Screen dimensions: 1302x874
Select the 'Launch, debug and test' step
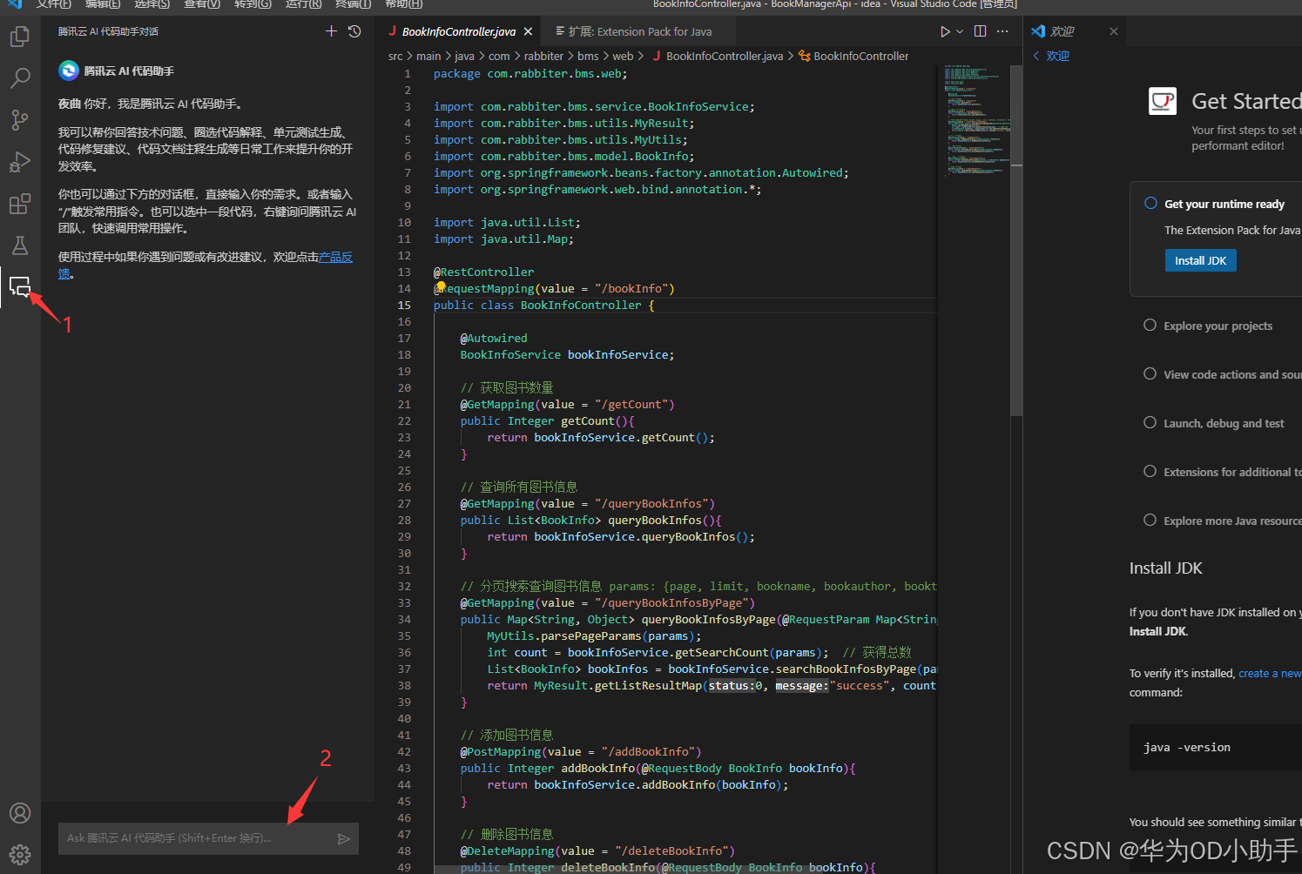pyautogui.click(x=1224, y=423)
